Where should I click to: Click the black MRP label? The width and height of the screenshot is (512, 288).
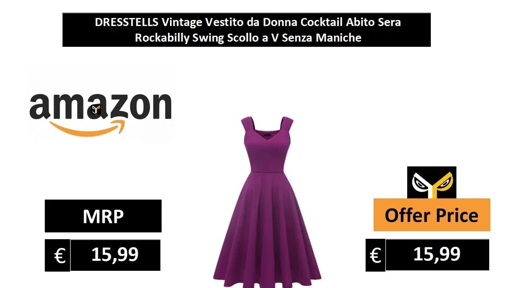103,216
